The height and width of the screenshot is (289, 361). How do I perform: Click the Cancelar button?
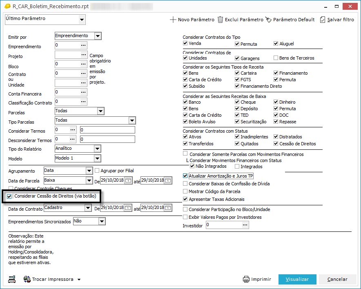337,279
